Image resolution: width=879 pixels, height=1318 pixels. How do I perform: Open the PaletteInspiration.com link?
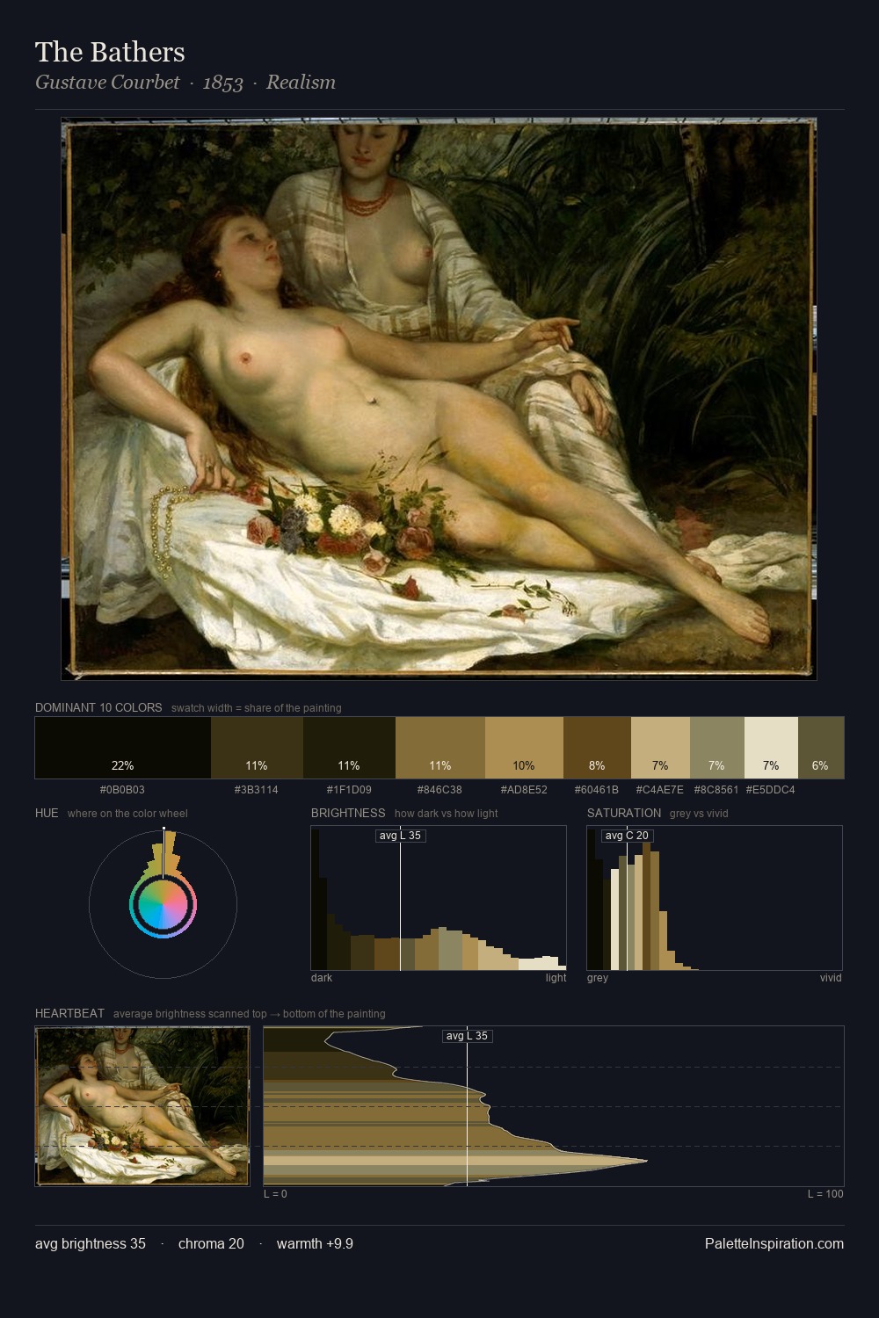coord(774,1244)
